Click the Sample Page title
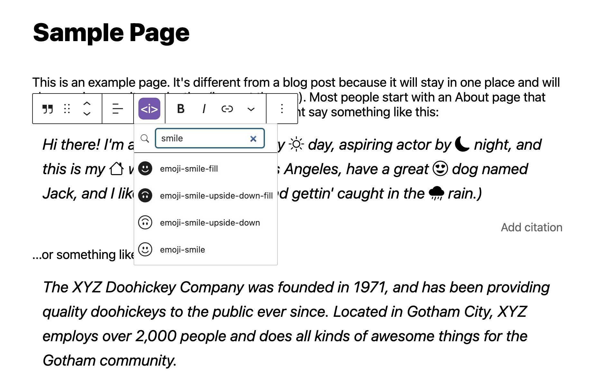Screen dimensions: 600x383 (x=111, y=32)
